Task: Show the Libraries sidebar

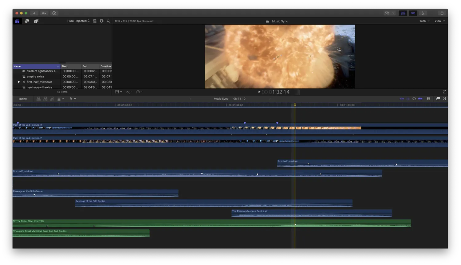Action: point(17,21)
